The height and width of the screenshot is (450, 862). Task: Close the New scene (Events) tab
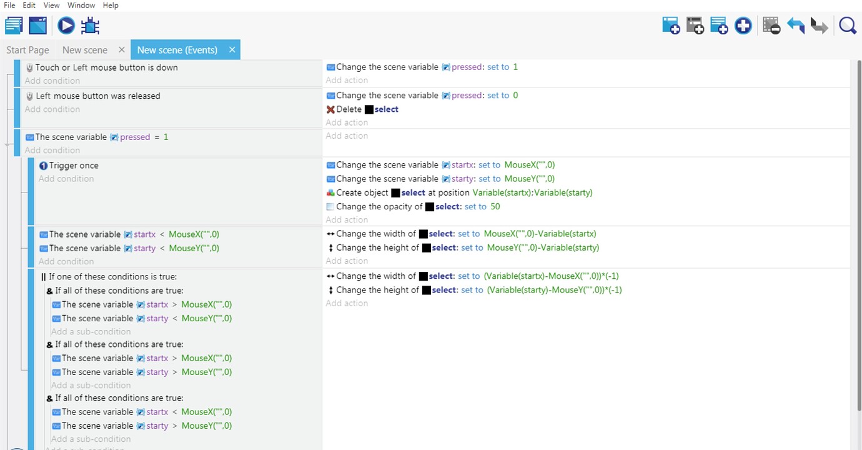[232, 50]
